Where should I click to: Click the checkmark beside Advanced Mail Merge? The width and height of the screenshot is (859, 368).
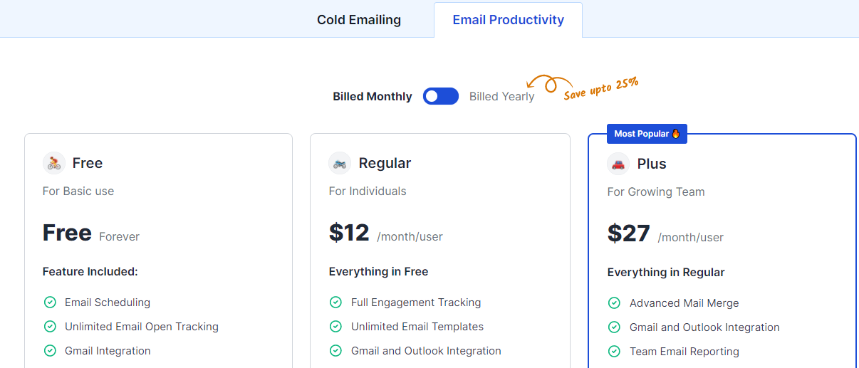pos(614,303)
